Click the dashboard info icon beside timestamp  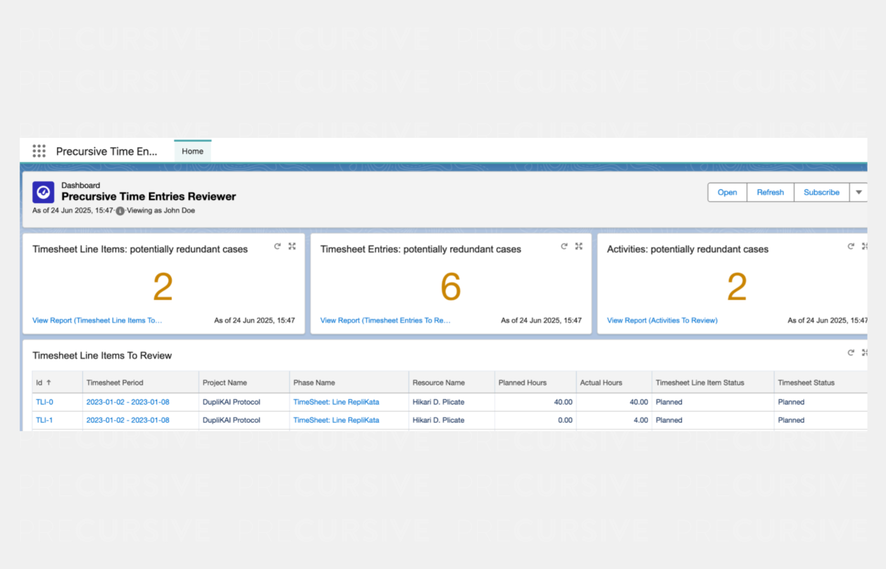tap(120, 211)
